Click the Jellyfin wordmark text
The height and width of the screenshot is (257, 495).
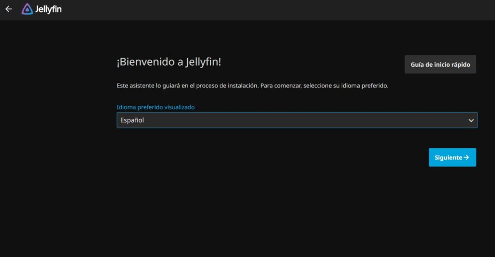pyautogui.click(x=48, y=9)
